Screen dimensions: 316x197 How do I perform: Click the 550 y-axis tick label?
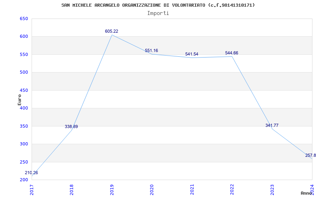[x=24, y=54]
